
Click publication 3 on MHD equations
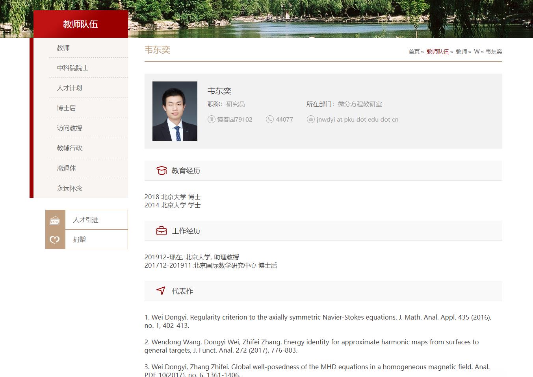coord(317,371)
